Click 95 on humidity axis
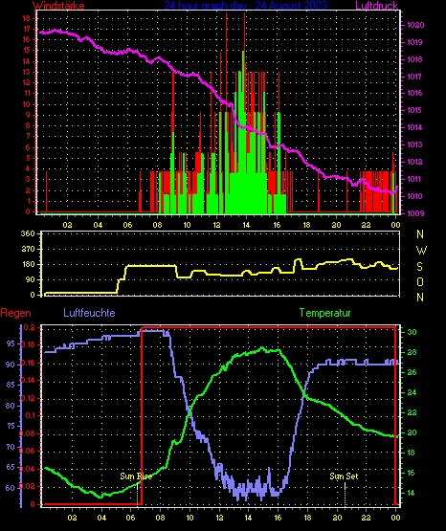This screenshot has height=531, width=446. click(11, 343)
